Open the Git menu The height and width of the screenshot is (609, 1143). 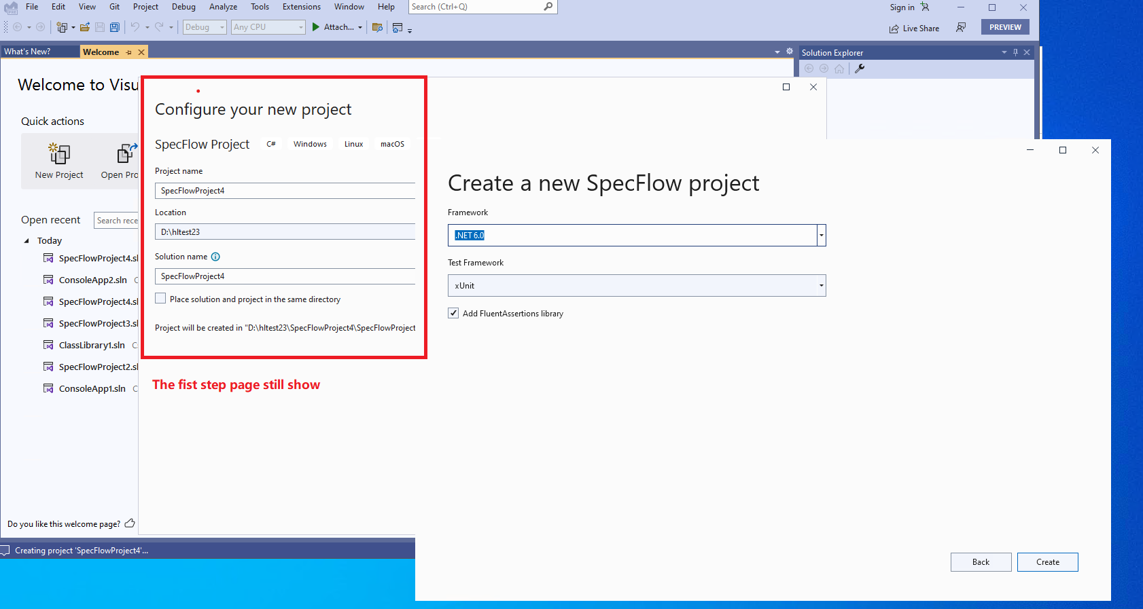click(x=115, y=7)
